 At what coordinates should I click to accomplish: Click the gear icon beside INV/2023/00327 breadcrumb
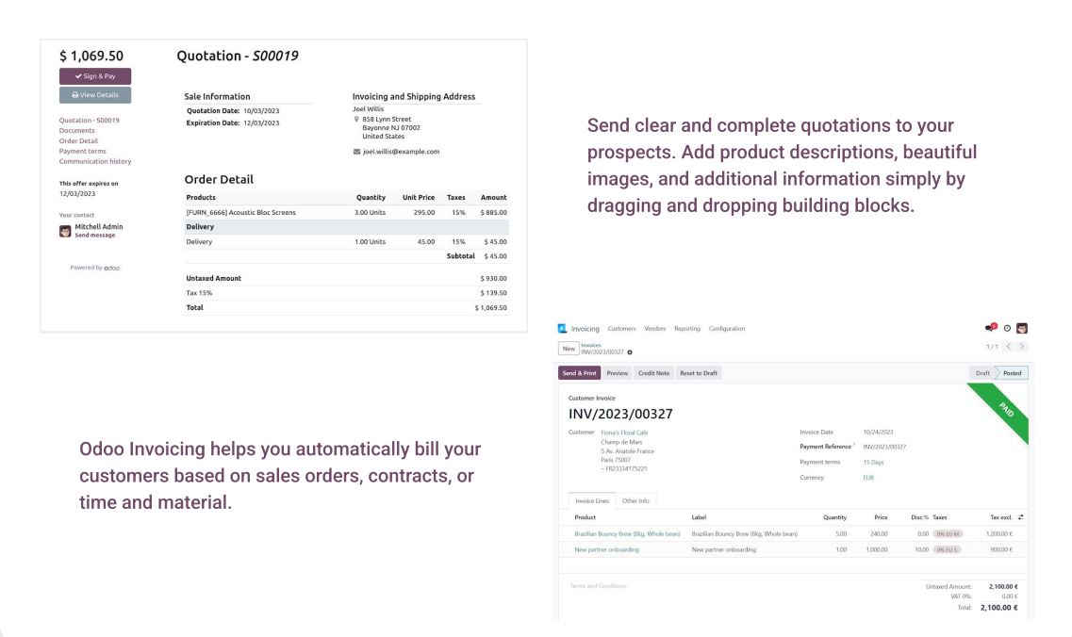pos(630,352)
